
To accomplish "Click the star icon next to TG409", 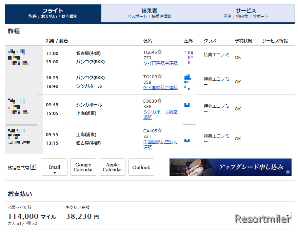I will (x=160, y=77).
